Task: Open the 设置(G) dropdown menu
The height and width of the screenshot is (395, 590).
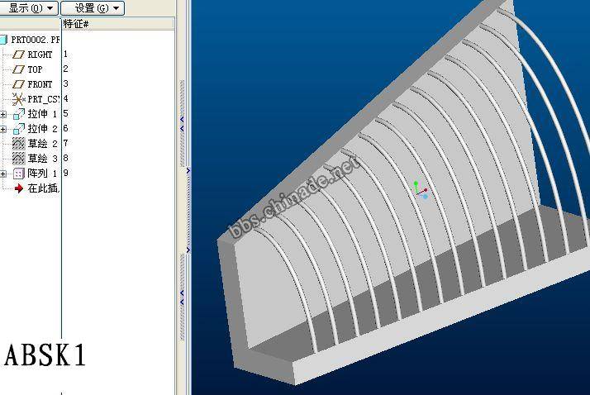Action: 93,8
